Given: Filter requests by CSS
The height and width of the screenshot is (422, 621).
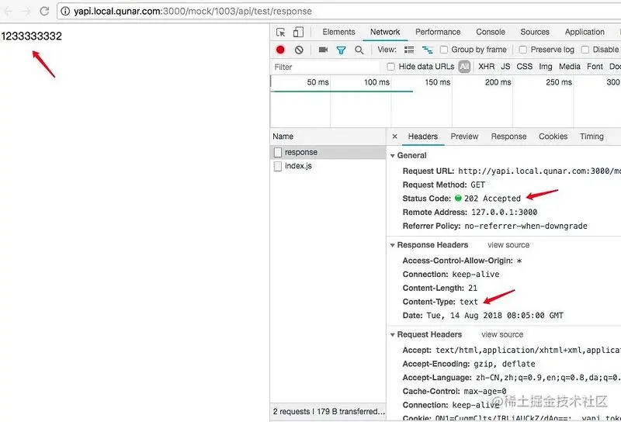Looking at the screenshot, I should point(525,67).
